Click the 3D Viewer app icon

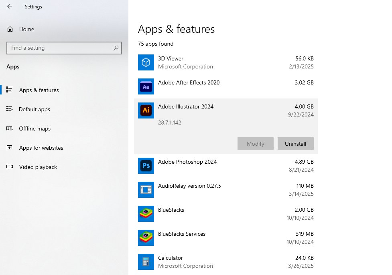[146, 62]
